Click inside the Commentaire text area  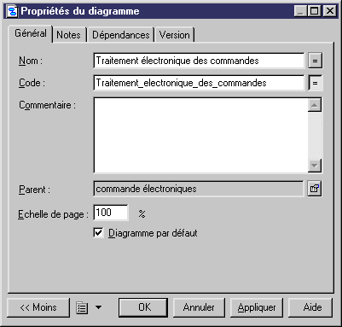[200, 135]
